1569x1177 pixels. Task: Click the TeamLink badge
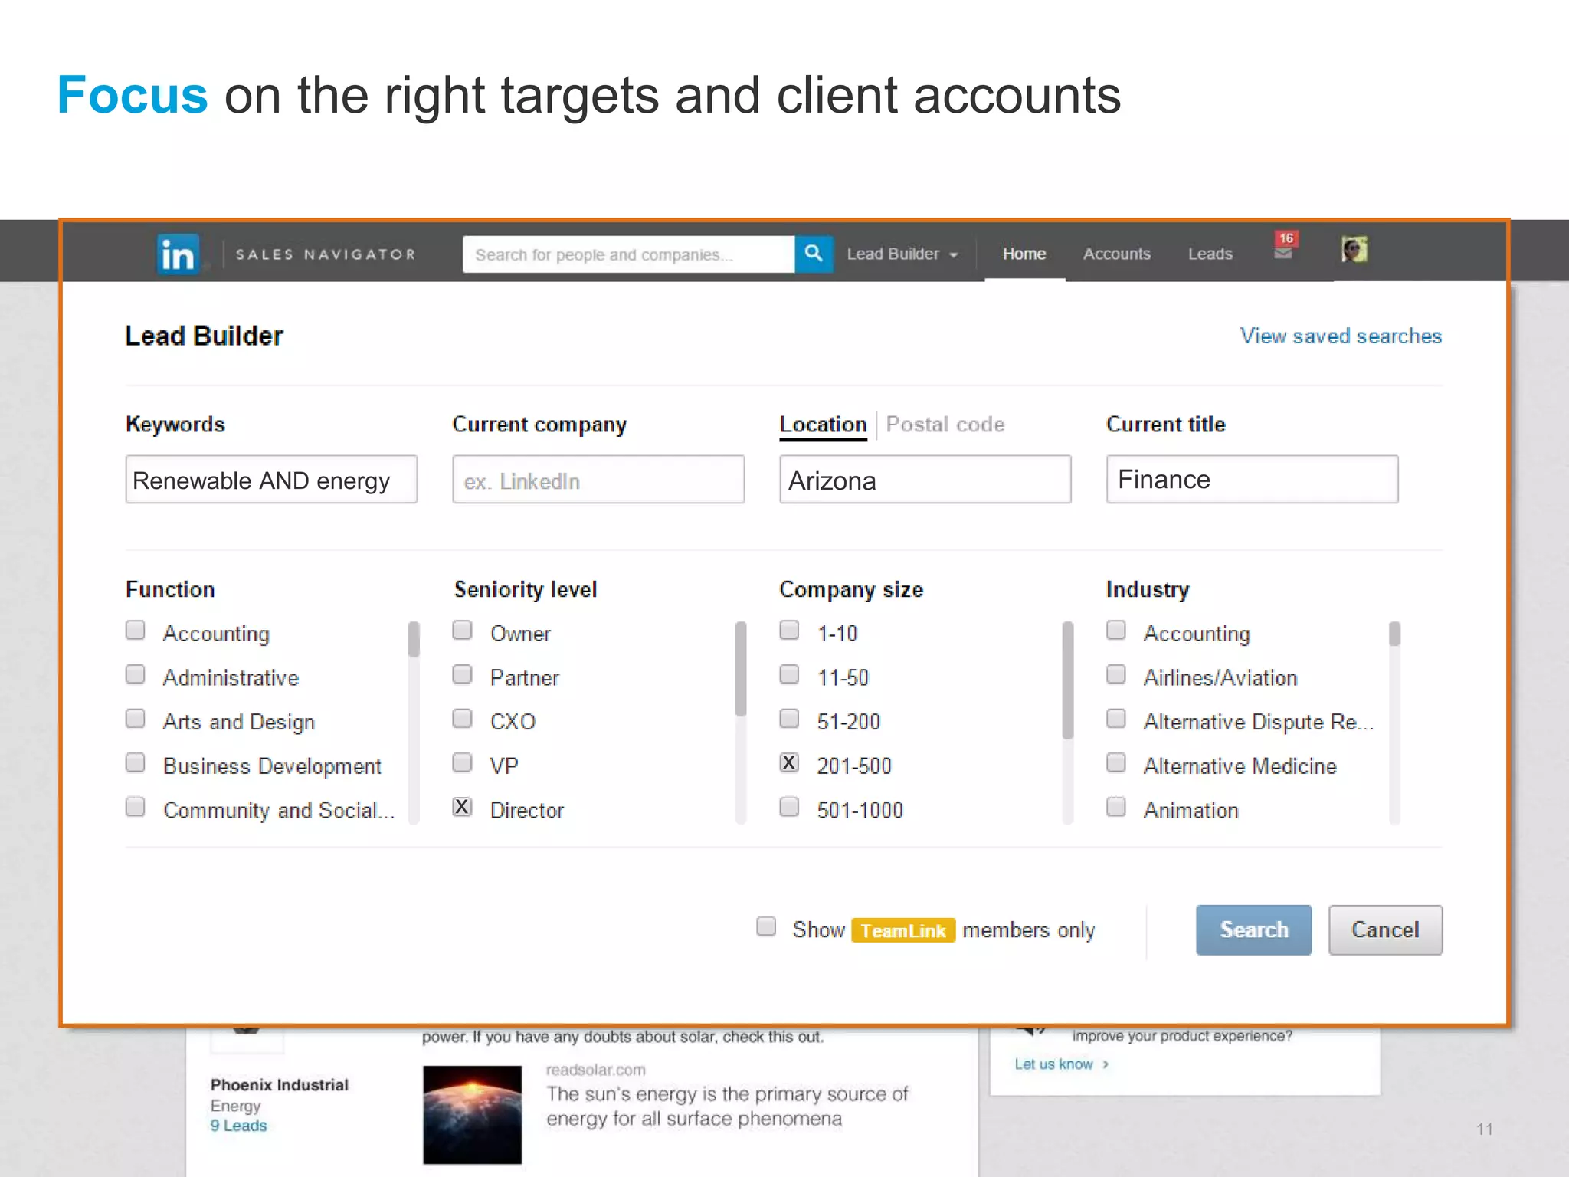pyautogui.click(x=903, y=930)
